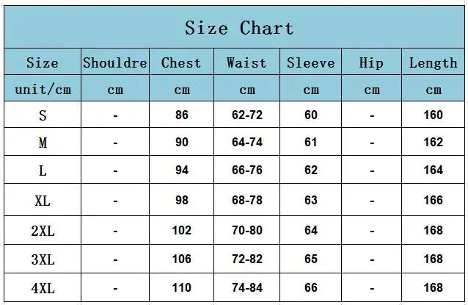The image size is (468, 305).
Task: Click waist value 72-82
Action: [247, 259]
